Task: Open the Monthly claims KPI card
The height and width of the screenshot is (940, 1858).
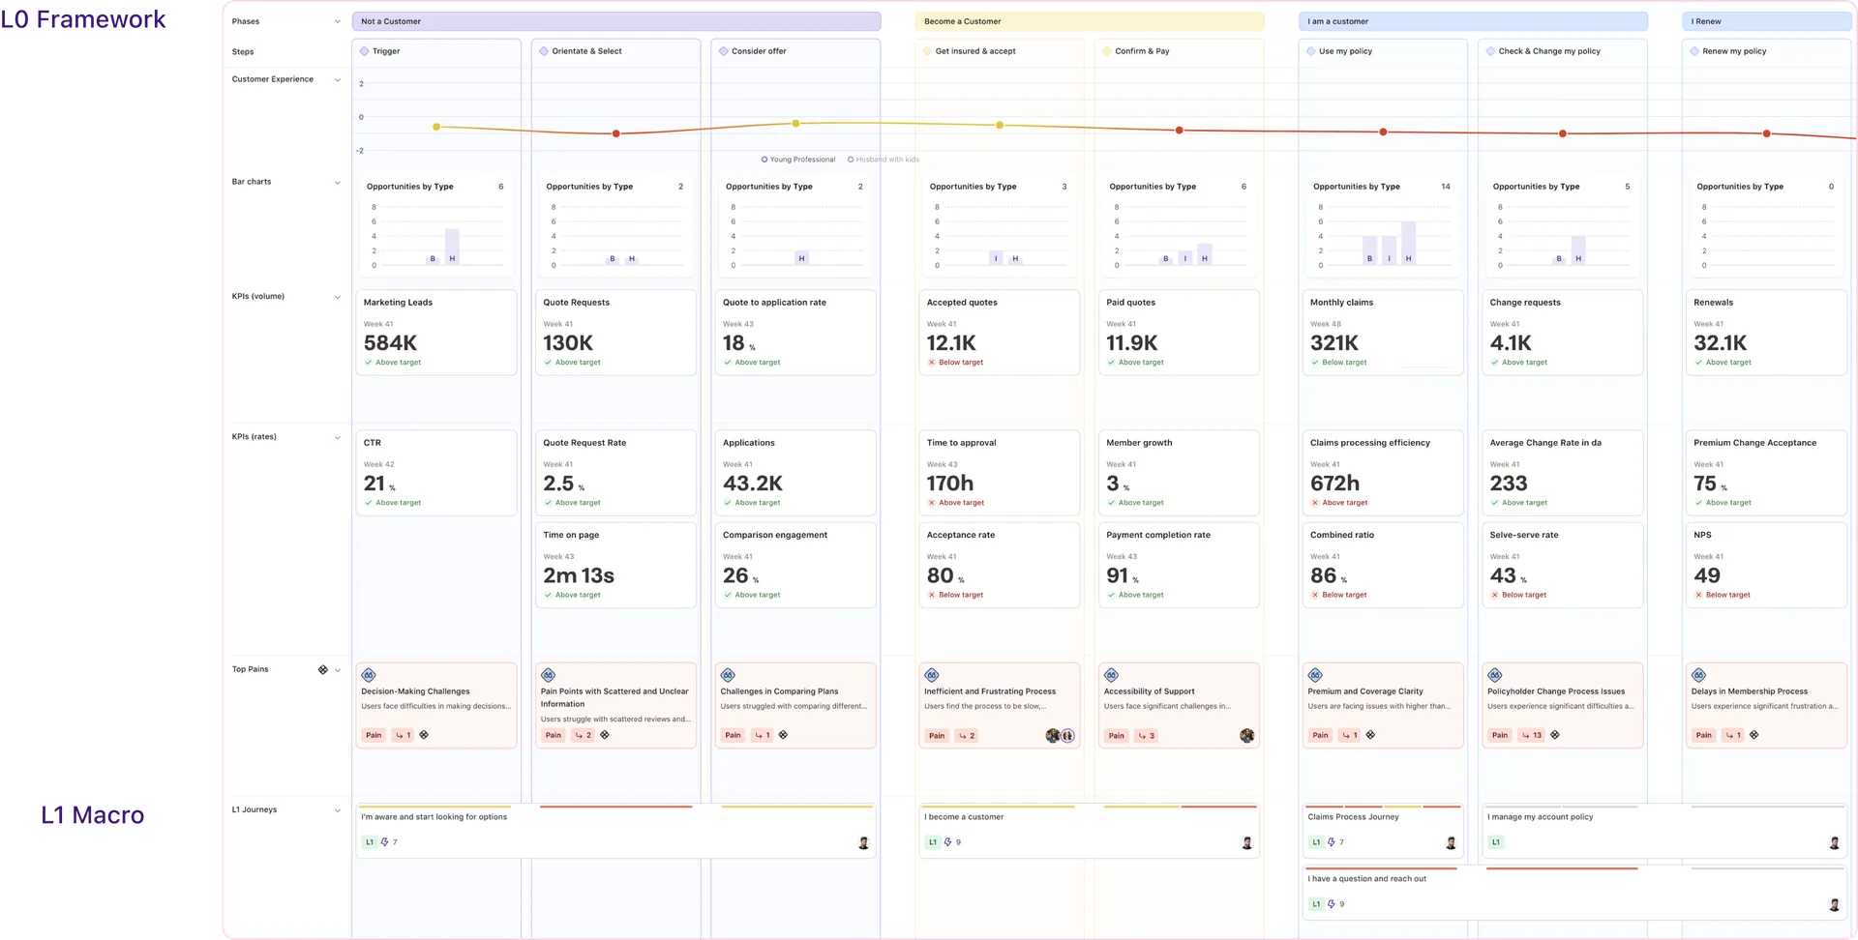Action: (x=1383, y=333)
